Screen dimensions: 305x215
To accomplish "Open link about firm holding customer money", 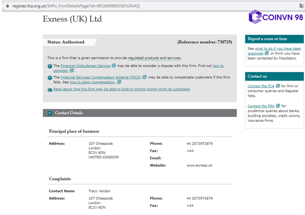I will (121, 89).
